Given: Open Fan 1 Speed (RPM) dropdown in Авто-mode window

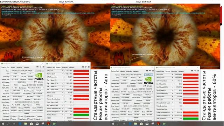Looking at the screenshot, I should point(63,83).
